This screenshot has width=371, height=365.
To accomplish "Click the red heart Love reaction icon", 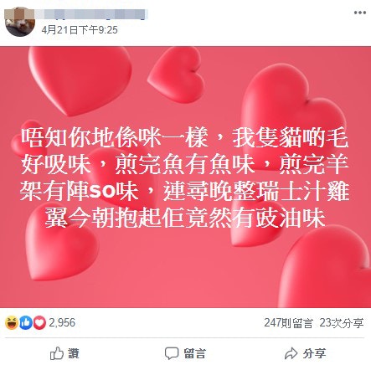I will [39, 323].
